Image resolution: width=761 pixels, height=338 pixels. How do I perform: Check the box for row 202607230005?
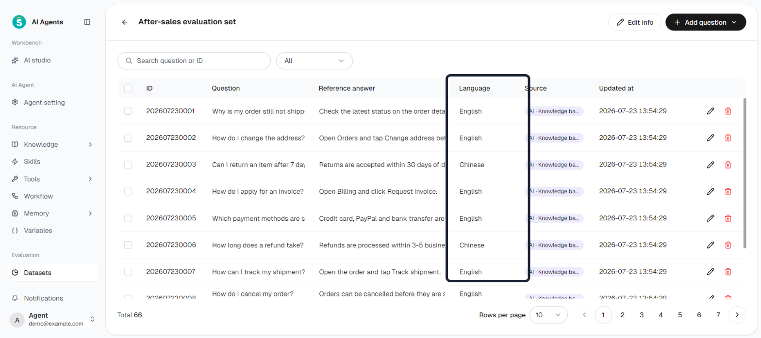pos(128,218)
